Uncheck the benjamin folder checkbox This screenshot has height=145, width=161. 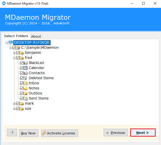(x=18, y=53)
